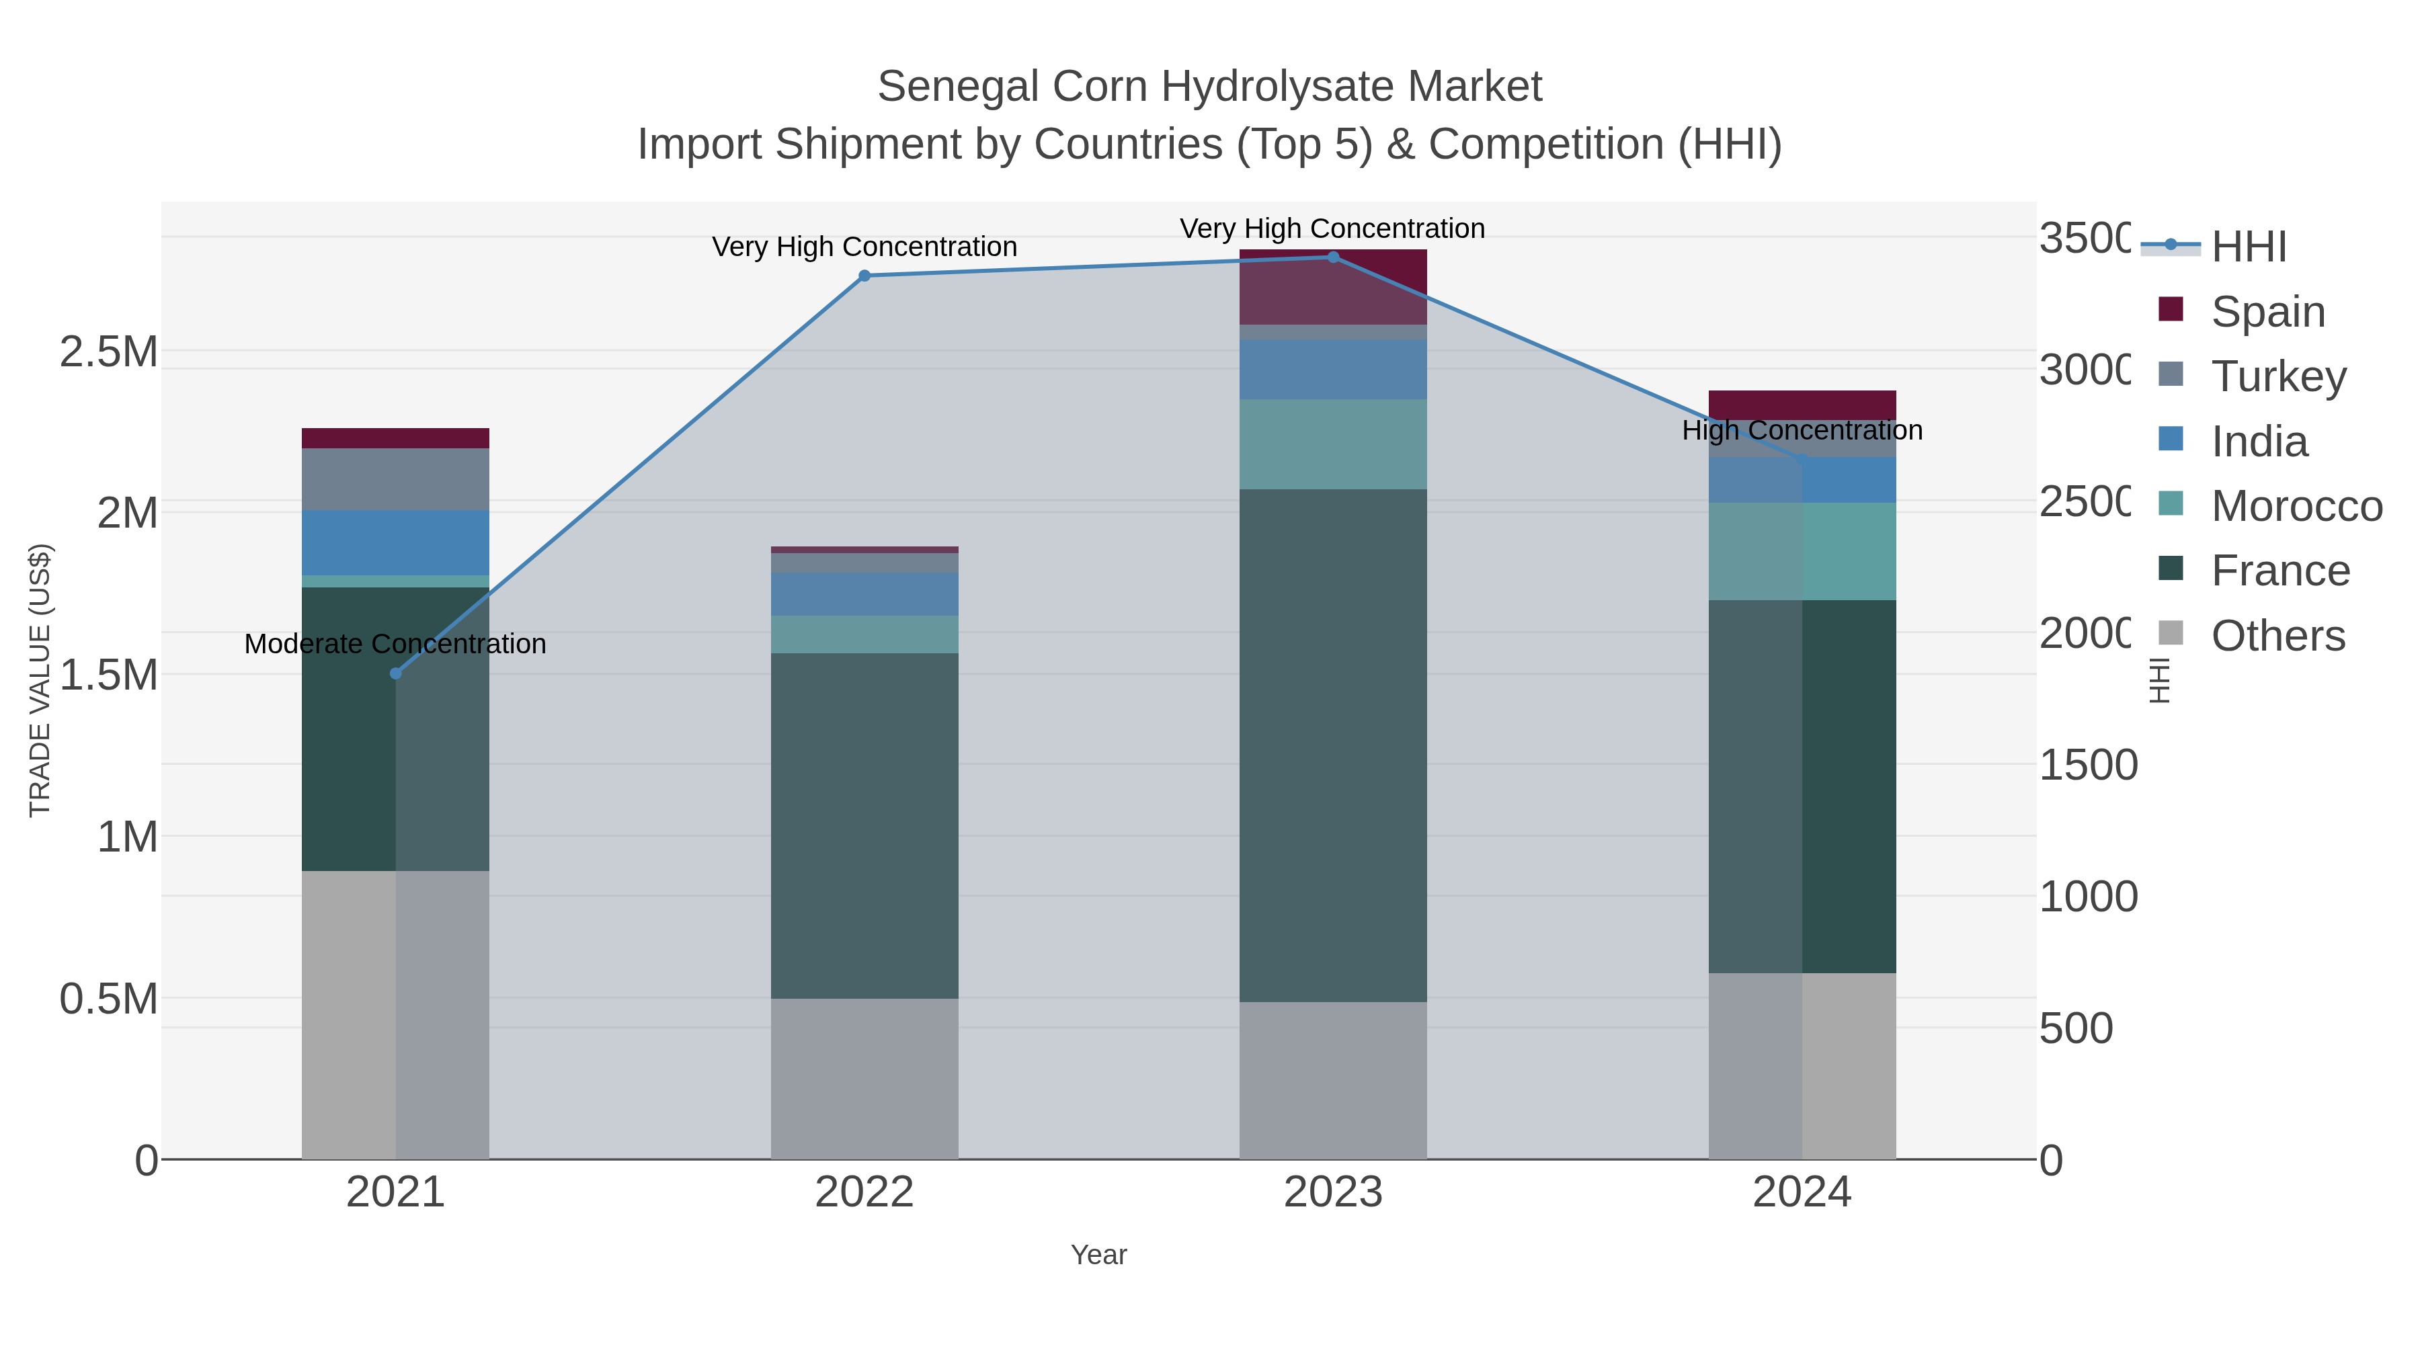Select the Turkey segment of 2021 bar
2420x1361 pixels.
pyautogui.click(x=395, y=479)
